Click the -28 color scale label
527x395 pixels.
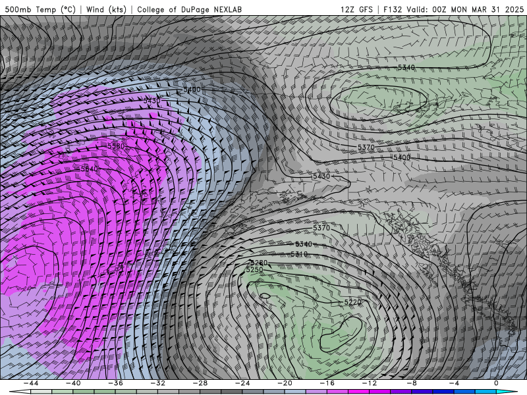[x=200, y=383]
